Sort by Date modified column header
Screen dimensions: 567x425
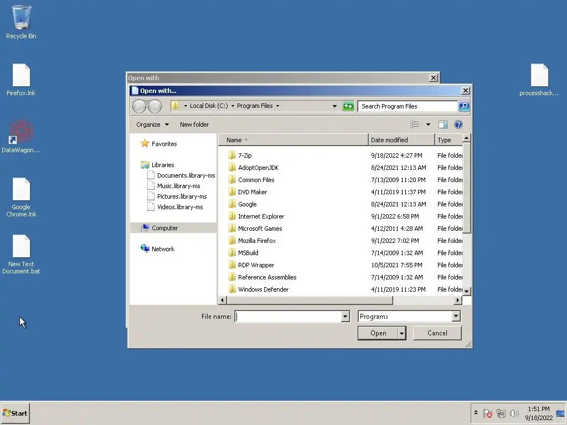coord(401,140)
